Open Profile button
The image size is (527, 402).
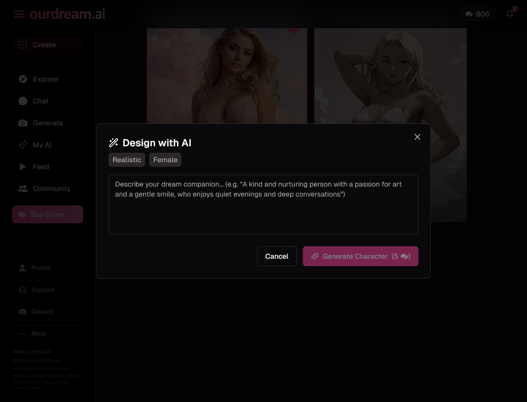(47, 268)
